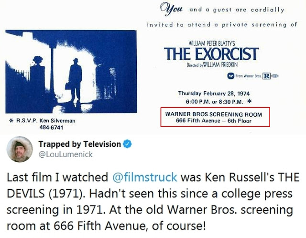The width and height of the screenshot is (306, 238).
Task: Click the red-outlined Warner Bros Screening Room box
Action: (215, 117)
